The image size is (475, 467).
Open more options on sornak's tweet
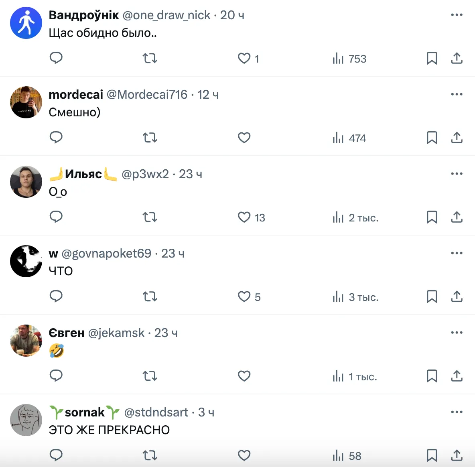point(457,412)
